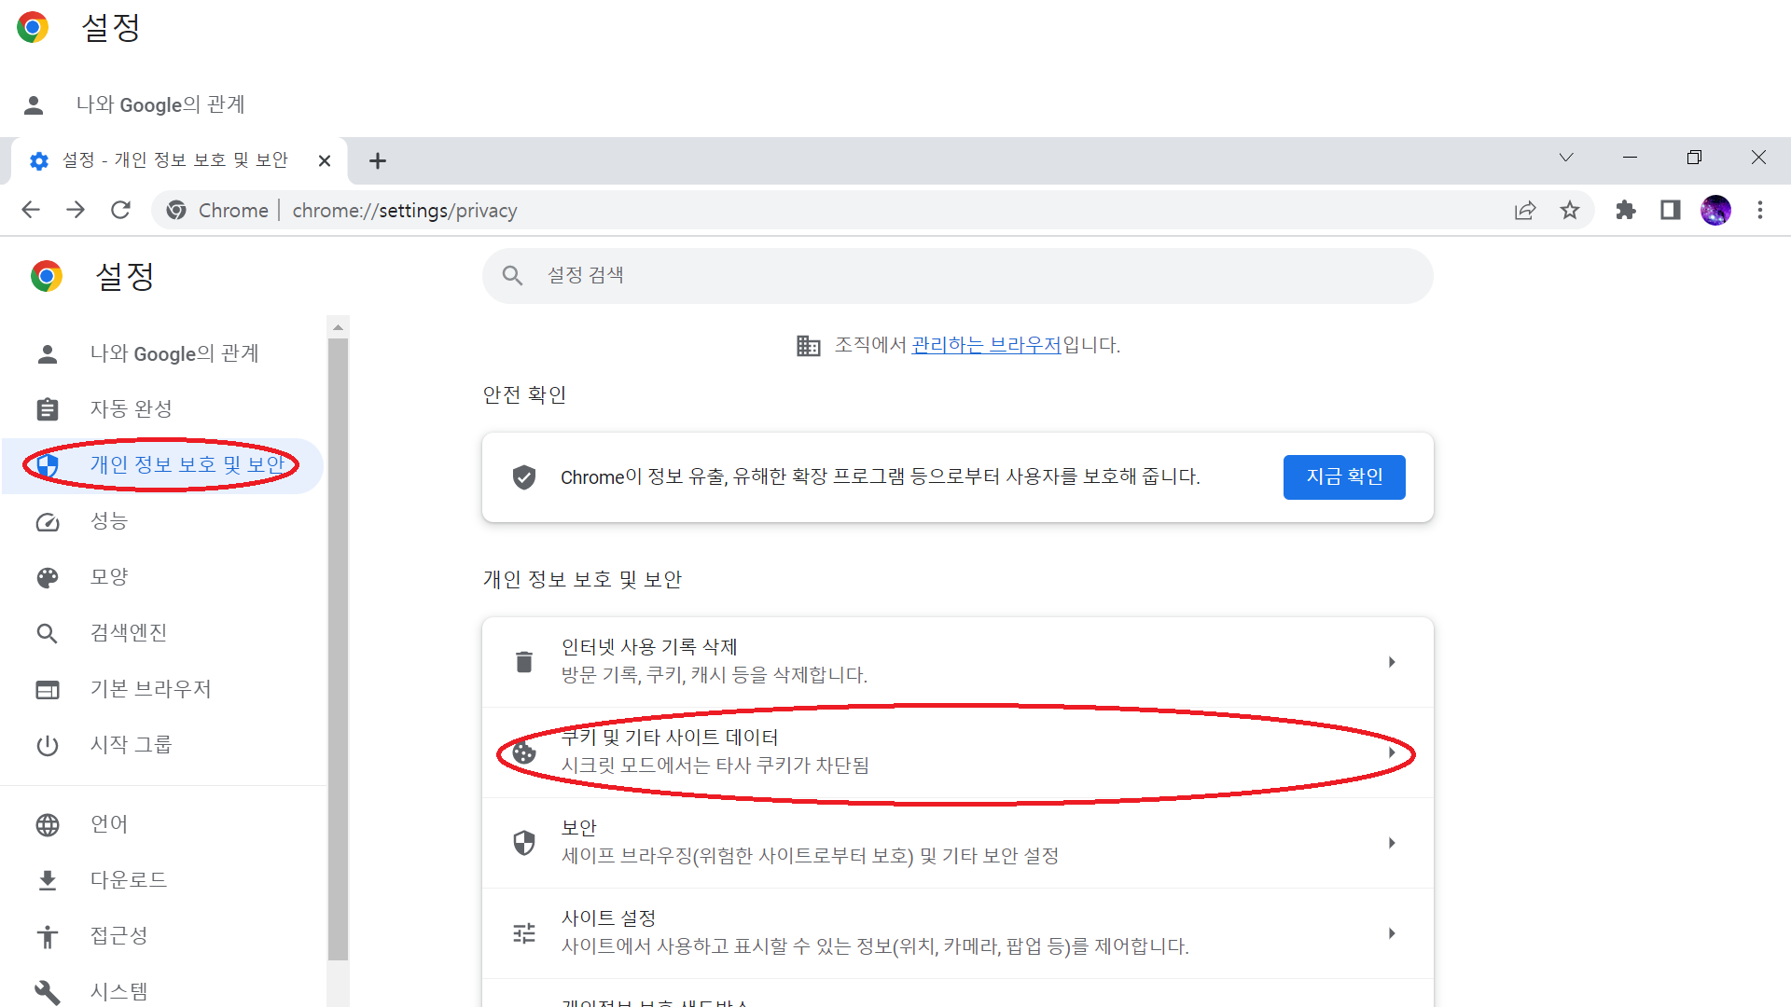Screen dimensions: 1791x1007
Task: Open the profile avatar menu
Action: coord(1715,211)
